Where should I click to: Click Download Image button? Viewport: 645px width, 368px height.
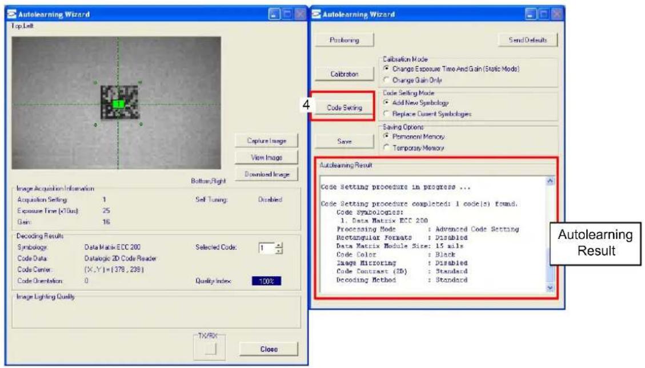click(x=267, y=174)
